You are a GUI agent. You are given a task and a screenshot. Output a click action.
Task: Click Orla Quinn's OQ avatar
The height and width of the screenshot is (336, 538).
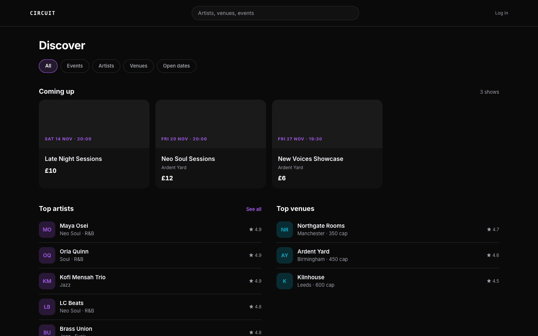(47, 255)
